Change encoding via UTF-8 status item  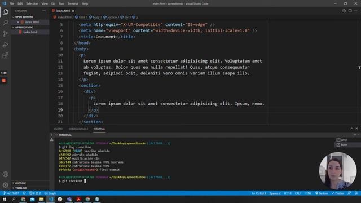(288, 193)
